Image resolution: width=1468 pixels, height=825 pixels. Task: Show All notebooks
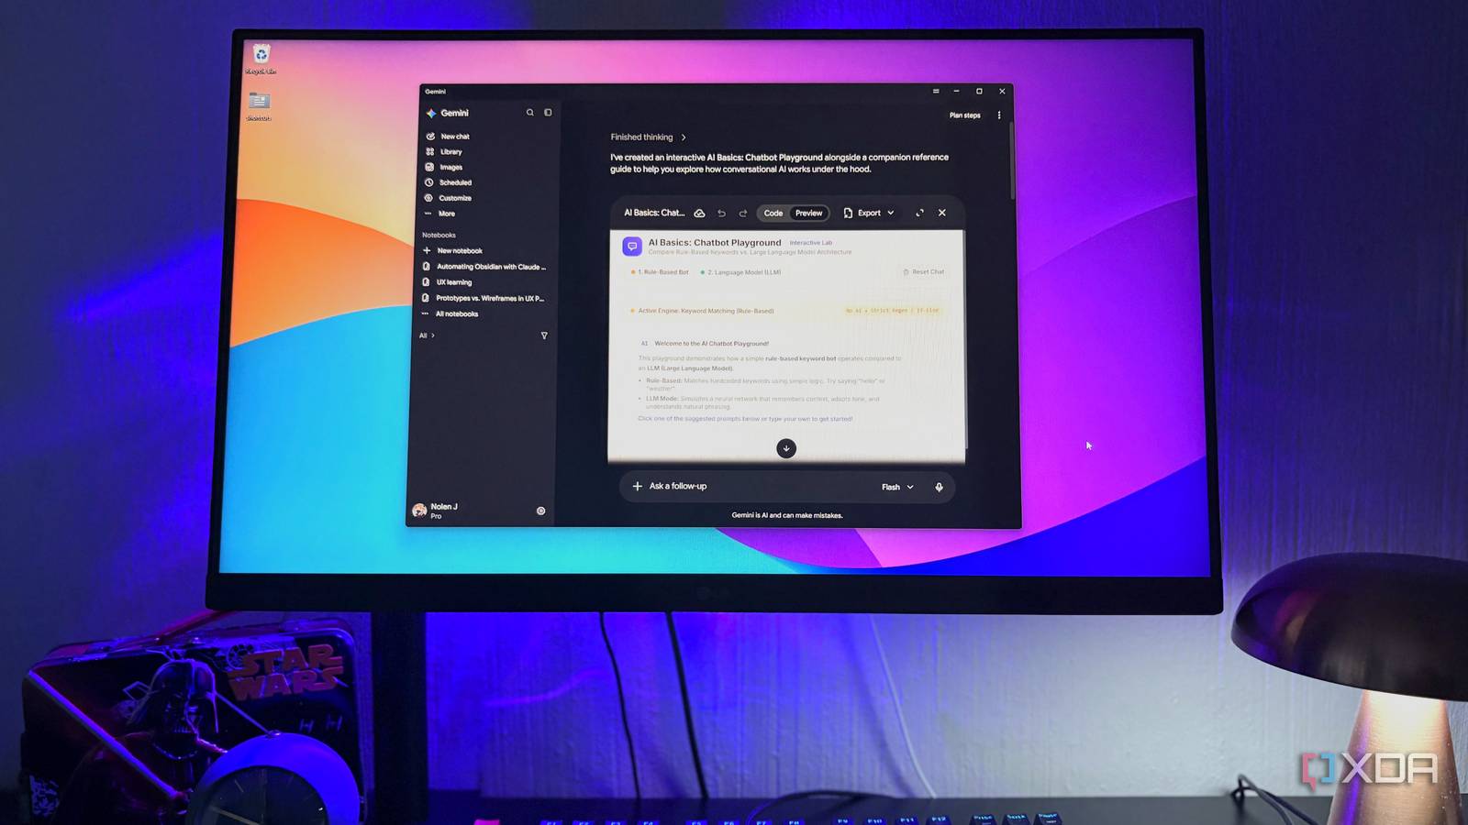(450, 313)
